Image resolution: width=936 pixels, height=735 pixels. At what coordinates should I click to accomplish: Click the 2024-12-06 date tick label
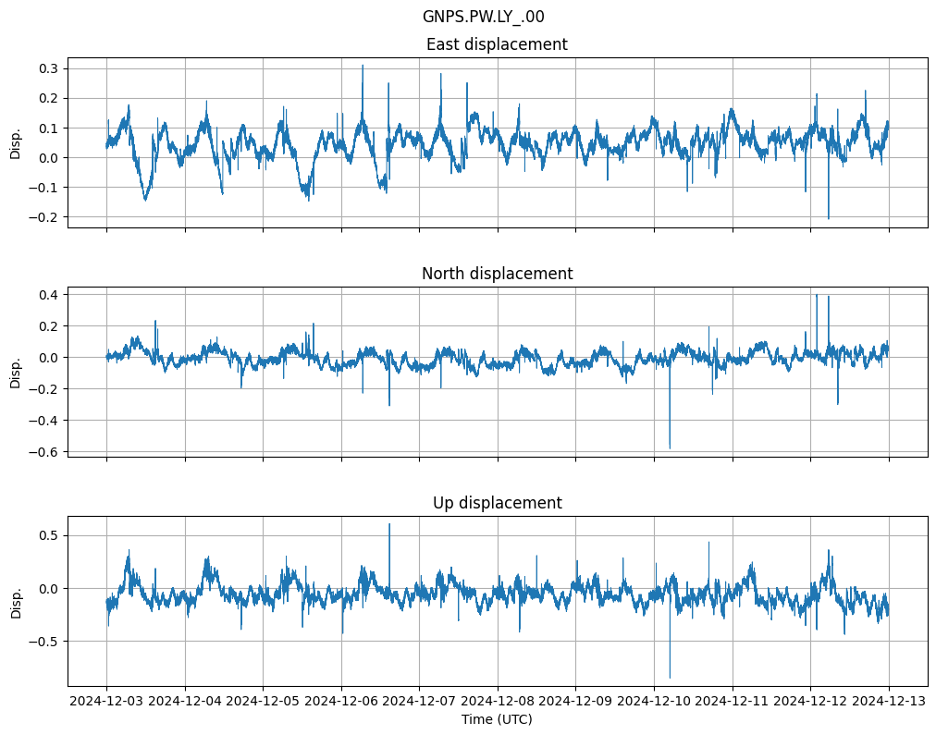click(x=341, y=702)
